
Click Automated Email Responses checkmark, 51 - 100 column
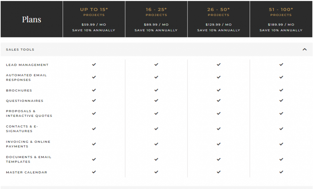pos(281,77)
